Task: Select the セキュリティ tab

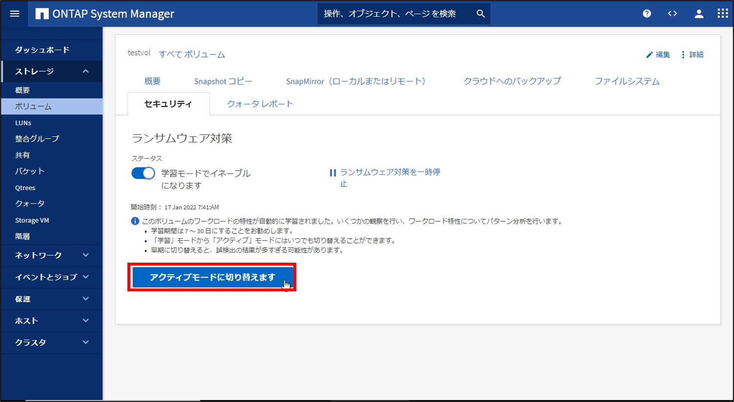Action: coord(168,104)
